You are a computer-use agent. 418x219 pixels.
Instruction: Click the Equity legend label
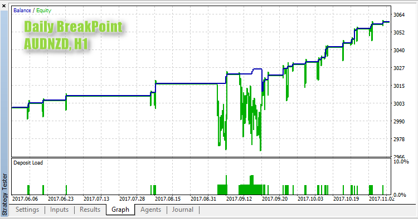coord(43,11)
